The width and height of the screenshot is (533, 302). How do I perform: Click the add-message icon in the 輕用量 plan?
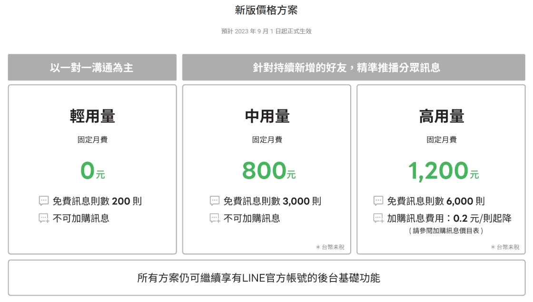(x=44, y=219)
